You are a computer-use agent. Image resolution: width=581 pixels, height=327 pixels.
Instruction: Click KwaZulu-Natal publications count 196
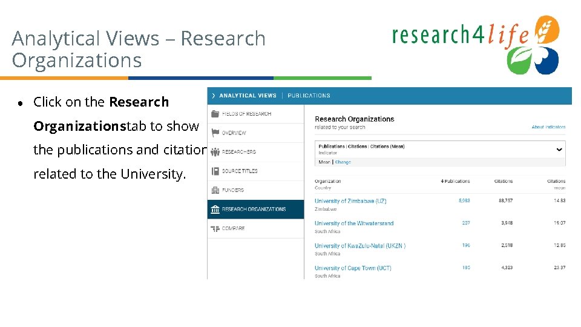tap(466, 245)
